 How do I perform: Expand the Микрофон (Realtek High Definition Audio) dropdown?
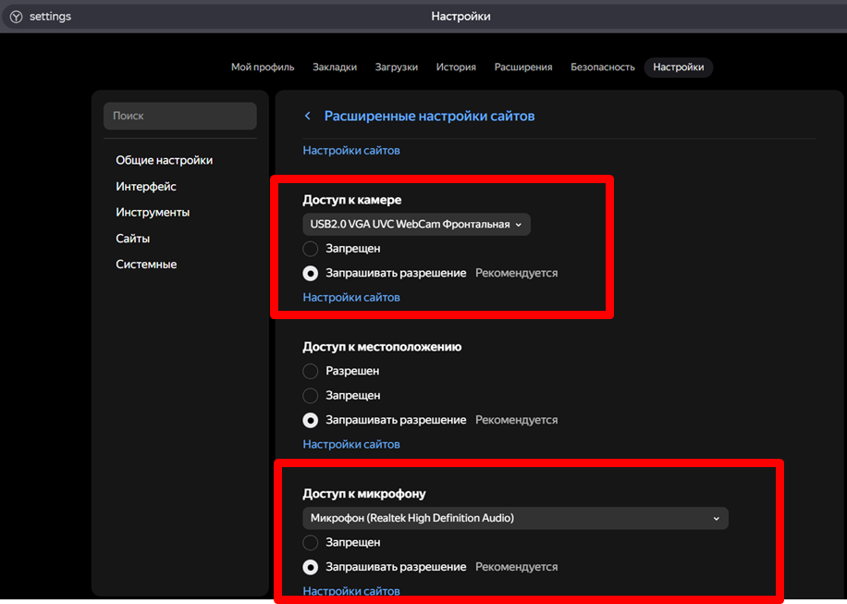pyautogui.click(x=515, y=518)
